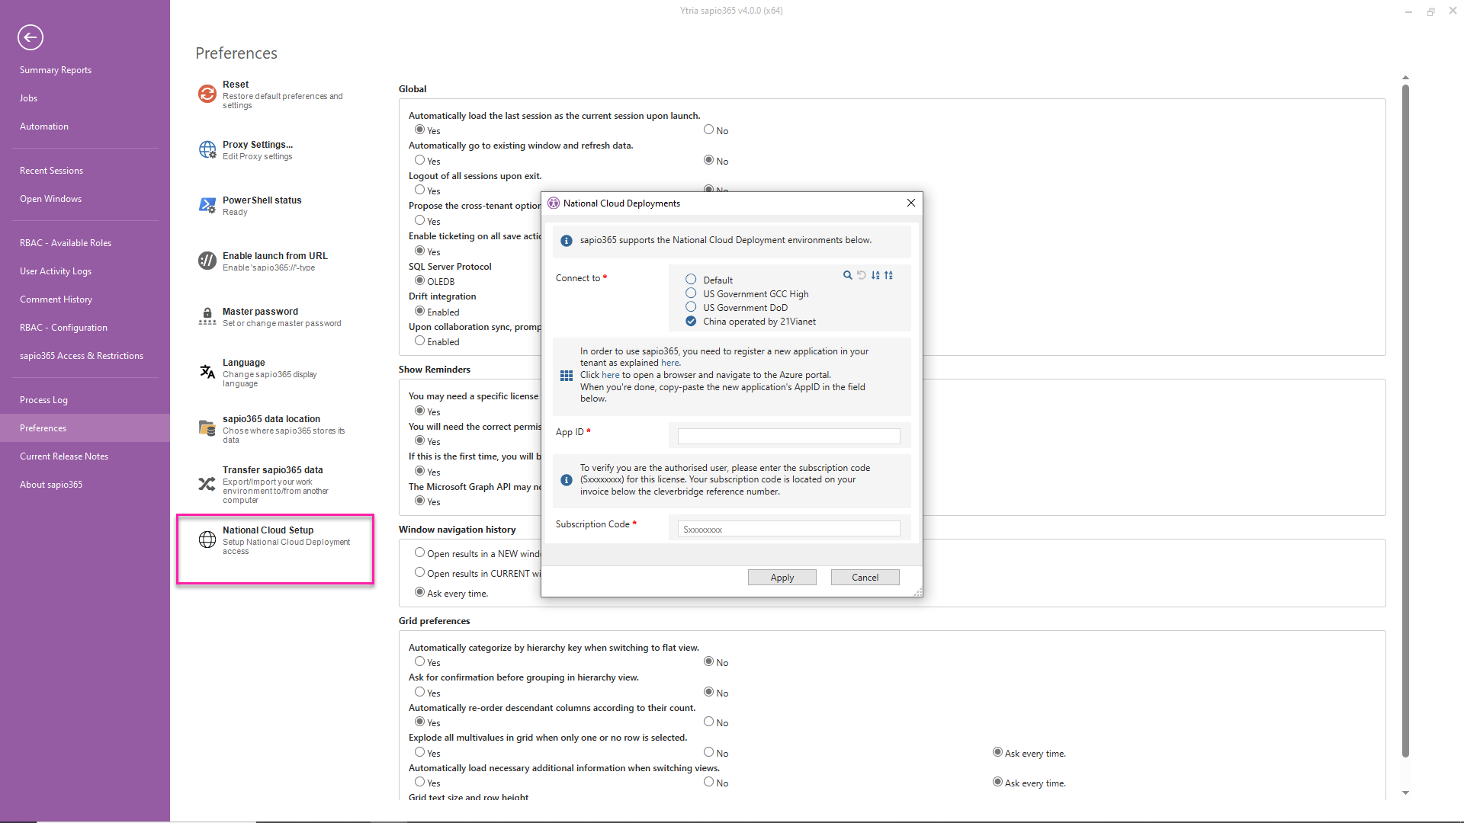
Task: Open Process Log from sidebar
Action: coord(43,400)
